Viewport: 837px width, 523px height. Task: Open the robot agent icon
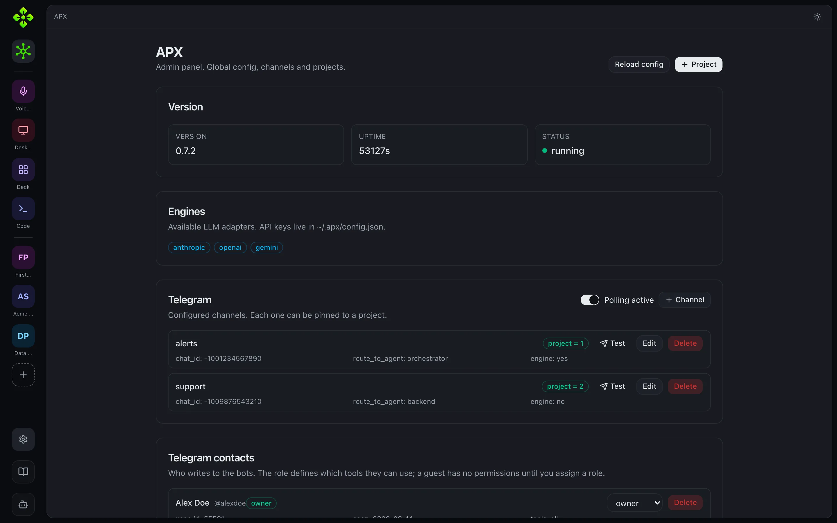(x=23, y=504)
